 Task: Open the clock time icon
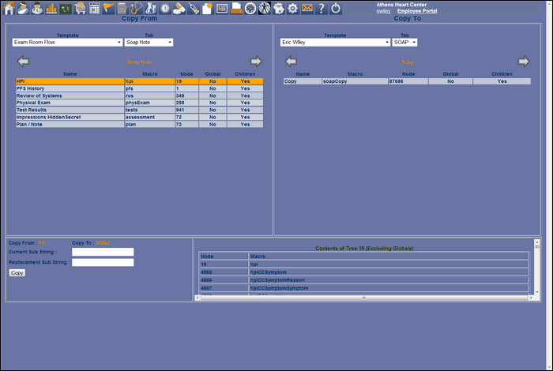pyautogui.click(x=250, y=8)
